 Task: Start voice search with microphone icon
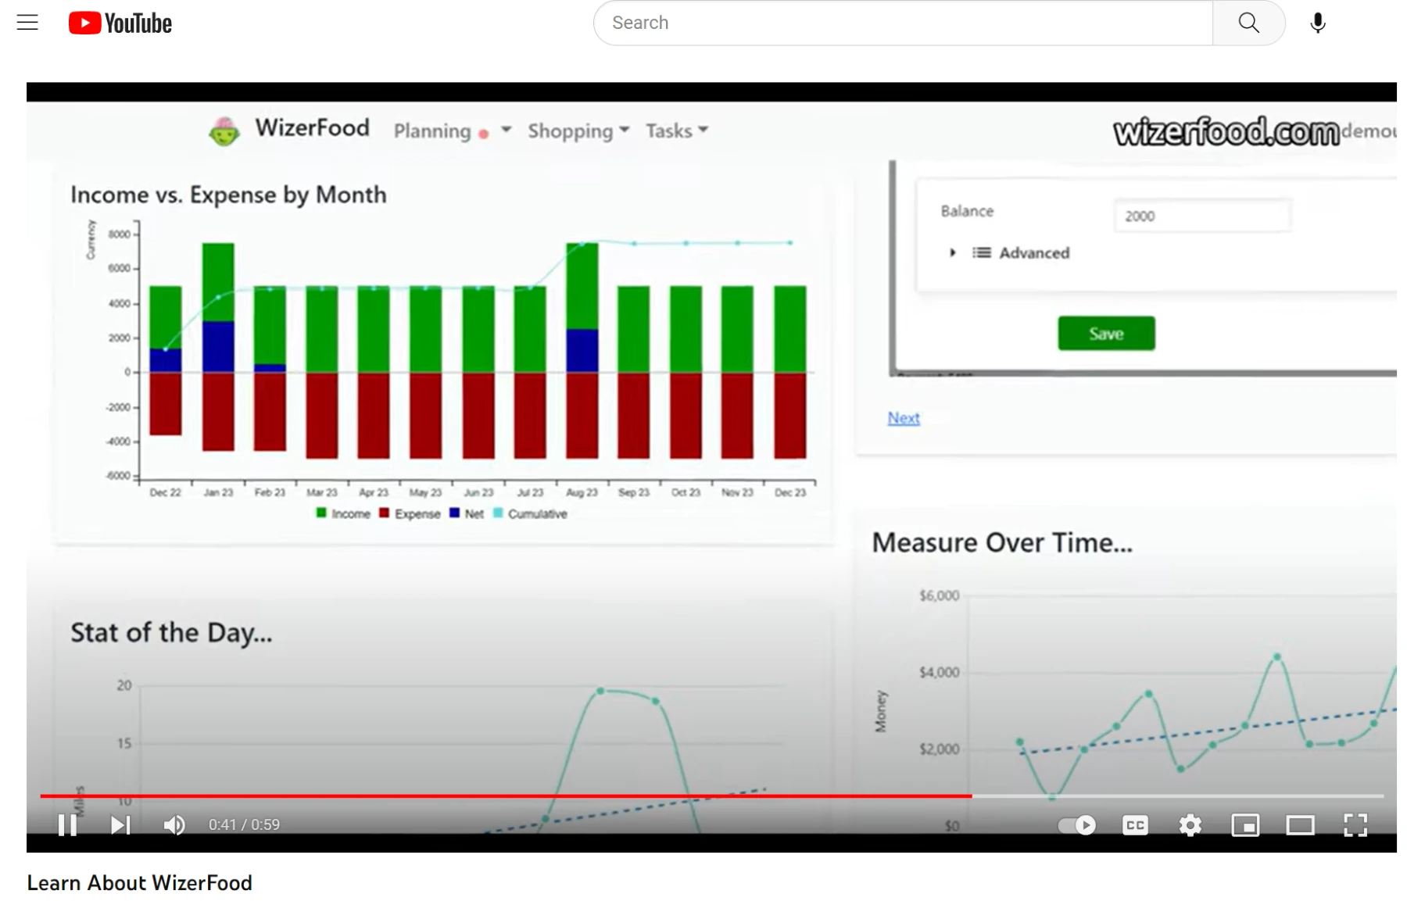point(1318,23)
